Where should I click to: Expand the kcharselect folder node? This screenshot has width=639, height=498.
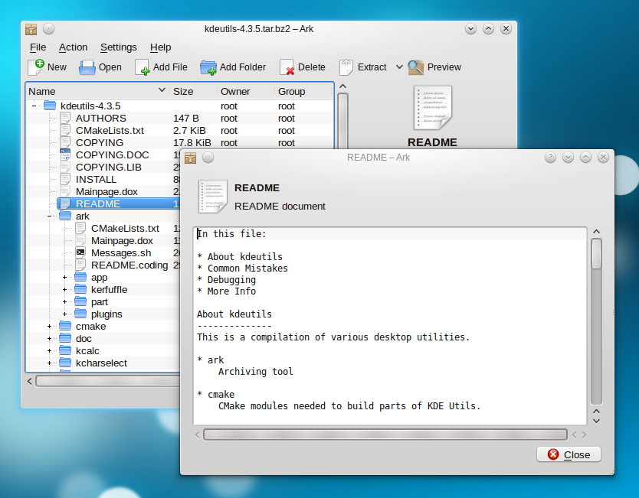click(x=50, y=363)
